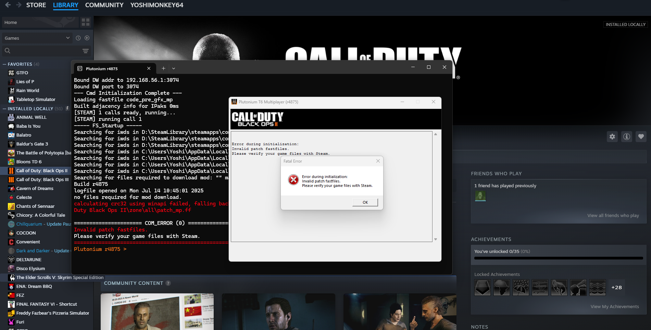Show game information icon
Screen dimensions: 651x330
(627, 137)
